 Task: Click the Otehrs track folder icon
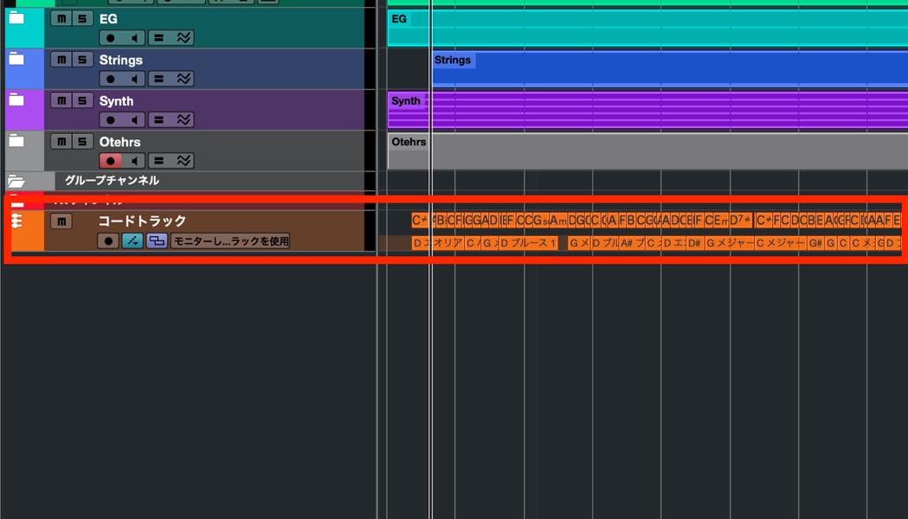(x=16, y=141)
